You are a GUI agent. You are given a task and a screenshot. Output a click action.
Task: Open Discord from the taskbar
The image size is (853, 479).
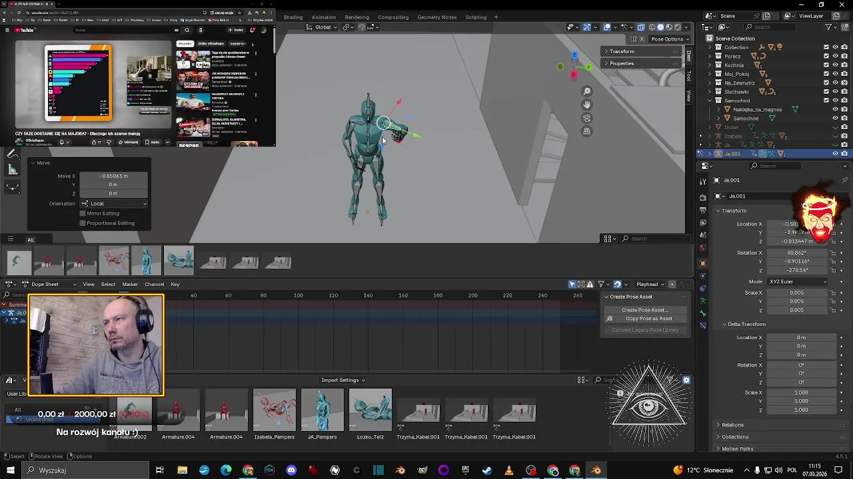[291, 470]
